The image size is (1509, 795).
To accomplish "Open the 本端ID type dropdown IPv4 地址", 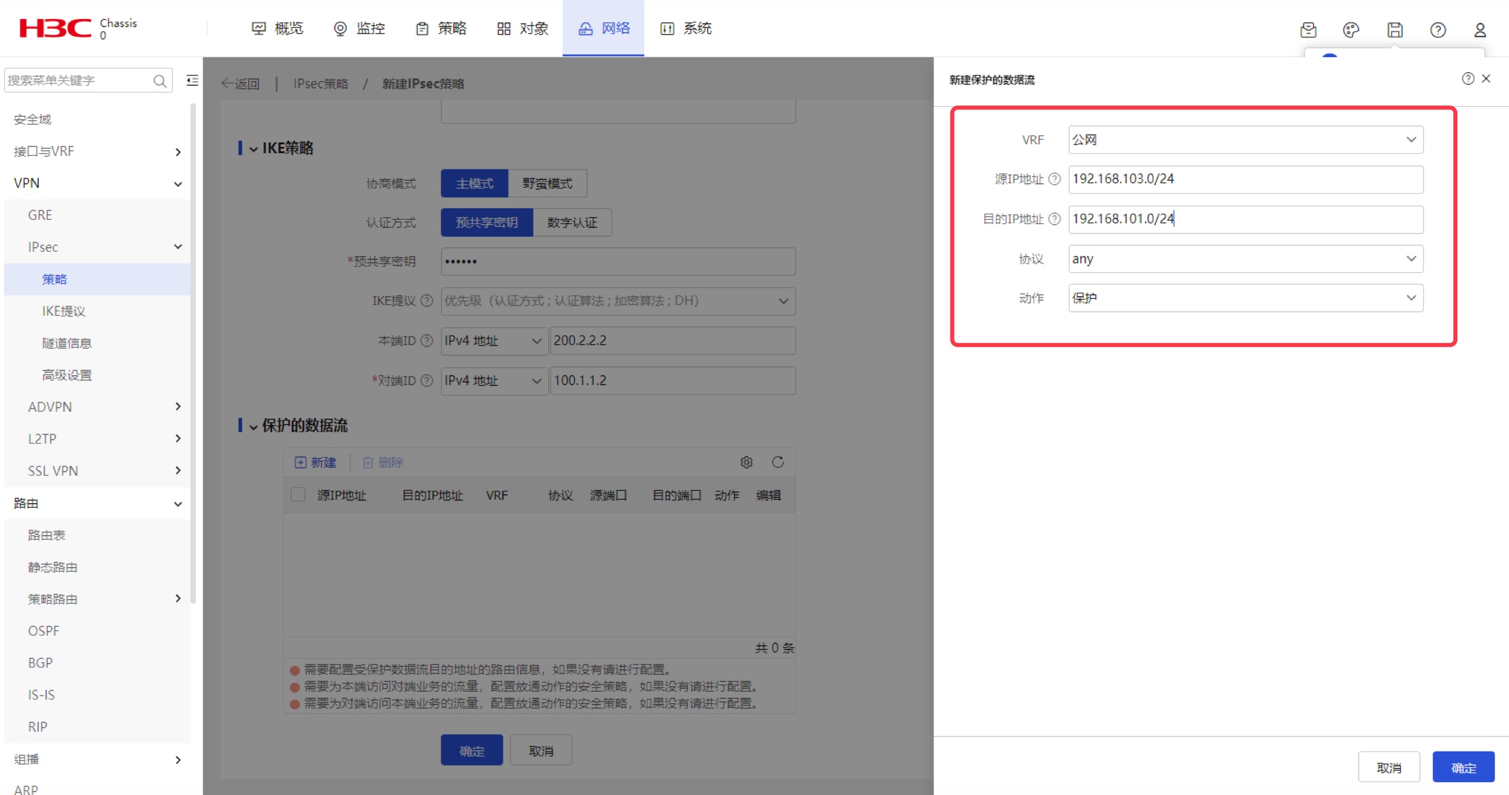I will click(x=494, y=341).
